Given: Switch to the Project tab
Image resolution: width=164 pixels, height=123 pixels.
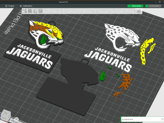Looking at the screenshot, I should 10,6.
